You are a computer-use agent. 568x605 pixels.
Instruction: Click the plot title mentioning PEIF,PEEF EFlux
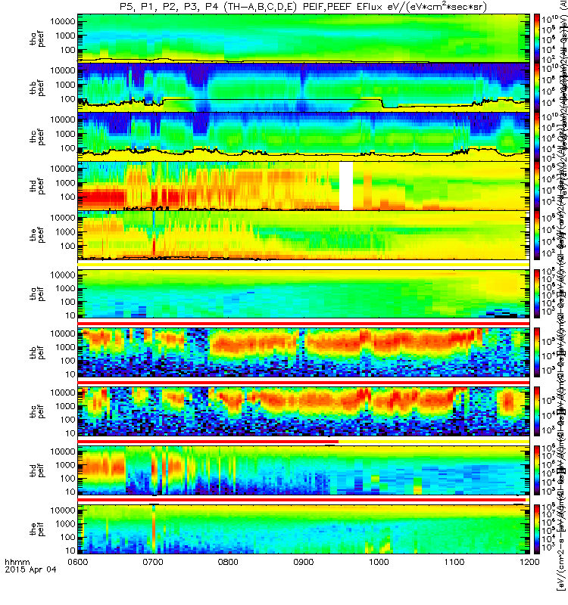(x=303, y=7)
